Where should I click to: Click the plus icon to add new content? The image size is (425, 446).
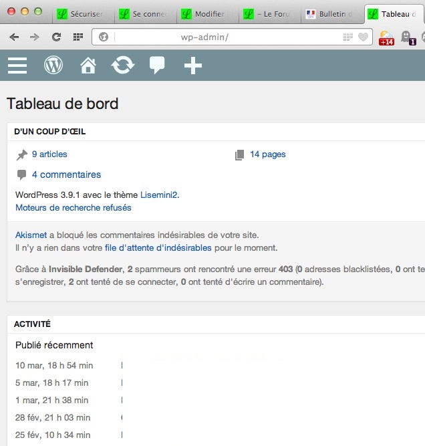pyautogui.click(x=192, y=65)
